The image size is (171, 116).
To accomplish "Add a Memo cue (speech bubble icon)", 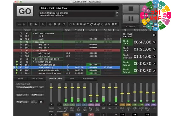I will (x=113, y=24).
